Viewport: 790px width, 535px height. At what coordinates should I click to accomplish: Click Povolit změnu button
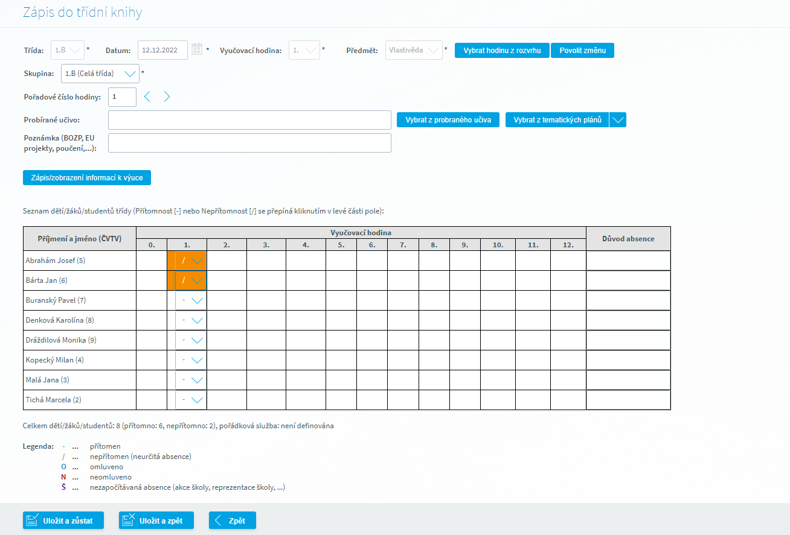582,50
